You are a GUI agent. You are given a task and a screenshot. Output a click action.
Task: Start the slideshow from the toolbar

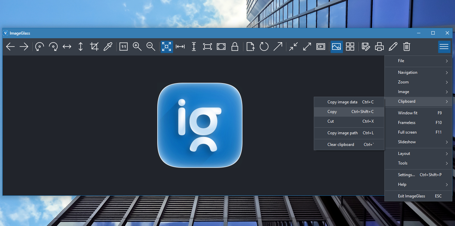click(321, 47)
